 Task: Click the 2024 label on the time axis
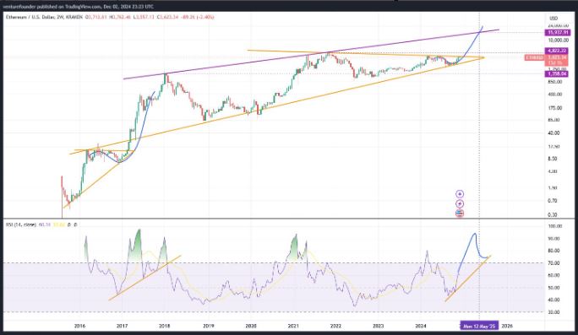pos(421,326)
